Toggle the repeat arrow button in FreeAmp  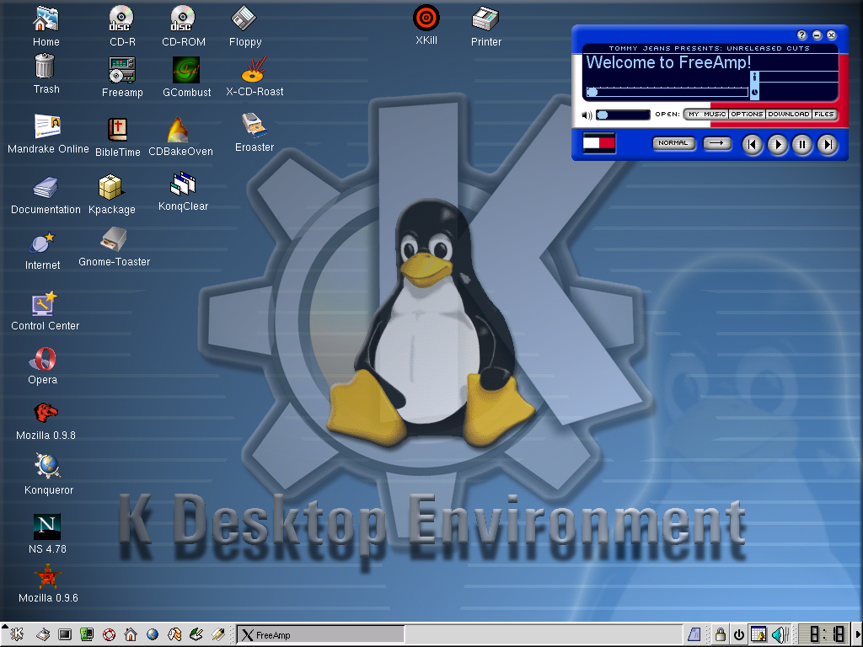click(716, 143)
